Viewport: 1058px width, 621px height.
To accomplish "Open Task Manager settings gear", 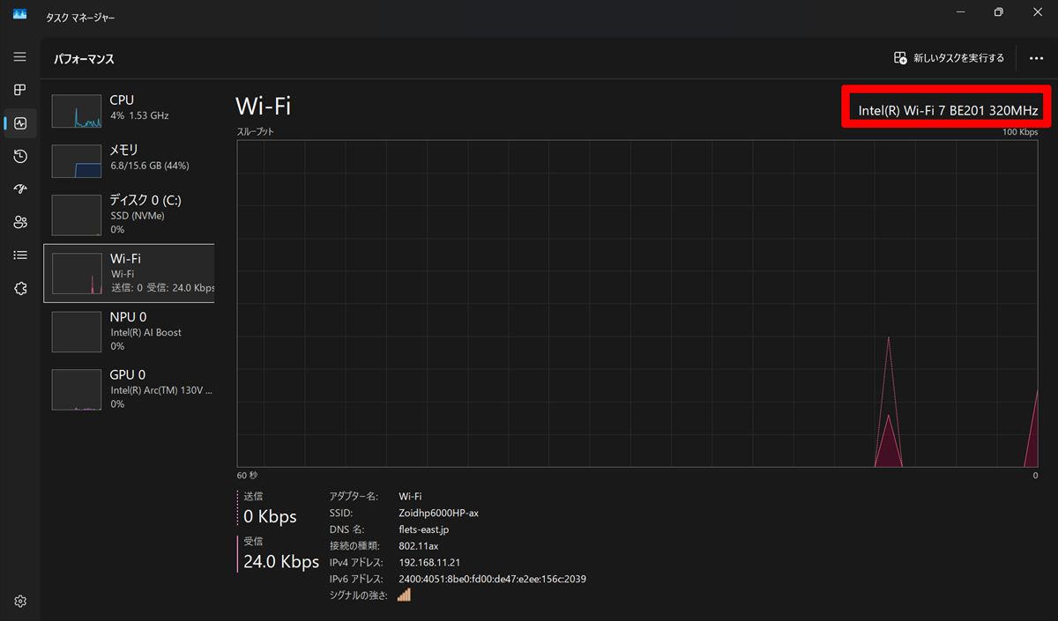I will (x=20, y=602).
